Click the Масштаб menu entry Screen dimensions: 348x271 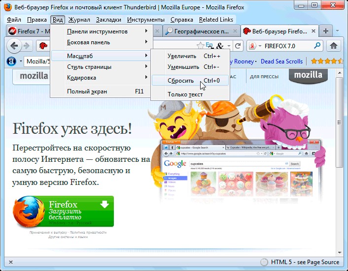(x=102, y=56)
